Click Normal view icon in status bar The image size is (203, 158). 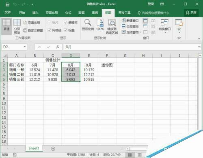pos(130,155)
